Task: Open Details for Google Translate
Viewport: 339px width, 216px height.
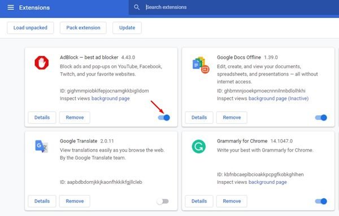Action: 42,201
